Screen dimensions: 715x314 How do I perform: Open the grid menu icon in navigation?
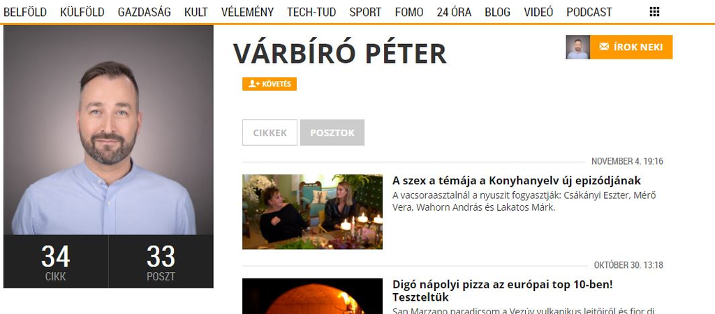(x=654, y=12)
